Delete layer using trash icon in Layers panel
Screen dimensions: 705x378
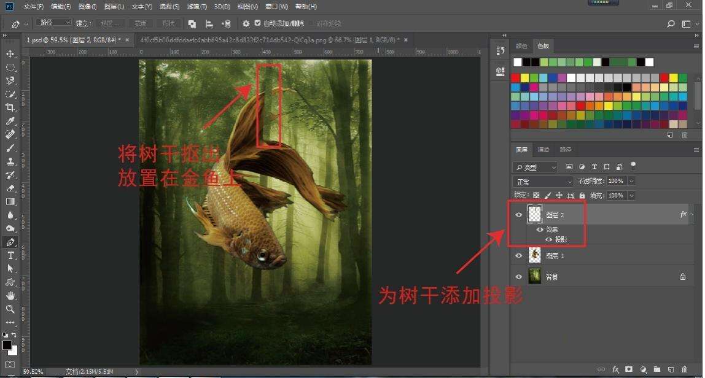[x=684, y=369]
